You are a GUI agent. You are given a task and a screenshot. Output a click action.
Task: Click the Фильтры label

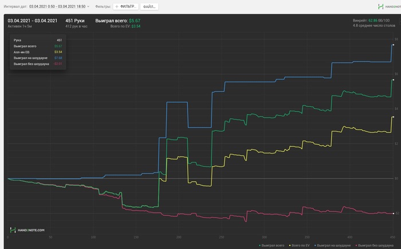pos(103,7)
